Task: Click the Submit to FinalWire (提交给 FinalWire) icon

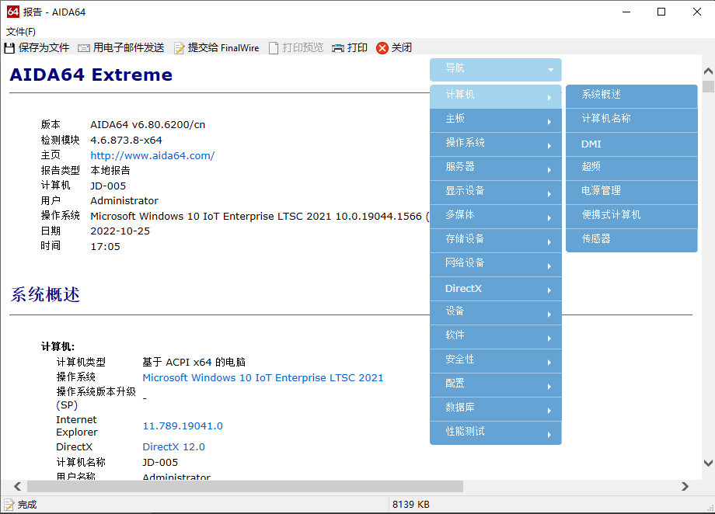Action: click(x=180, y=48)
